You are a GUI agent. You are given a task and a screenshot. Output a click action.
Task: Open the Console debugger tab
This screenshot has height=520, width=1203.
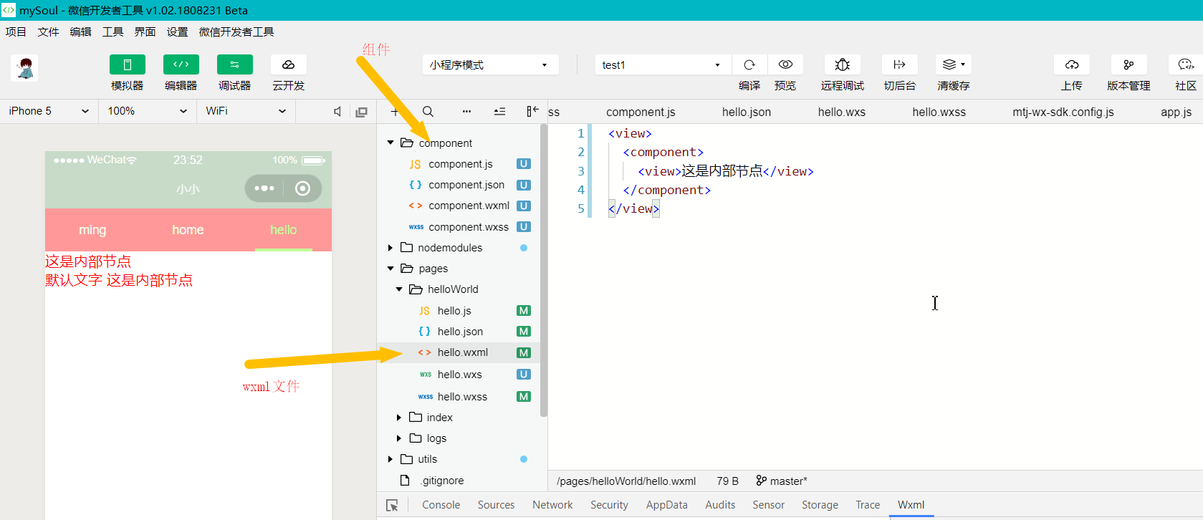[x=441, y=505]
